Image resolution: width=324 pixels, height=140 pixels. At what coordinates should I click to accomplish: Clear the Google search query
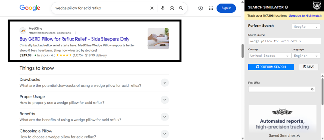point(152,8)
